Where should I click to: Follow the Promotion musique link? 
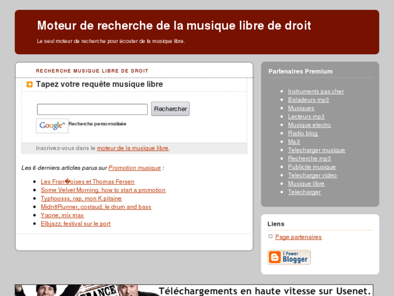[134, 168]
